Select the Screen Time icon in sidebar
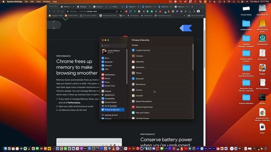 pyautogui.click(x=103, y=86)
